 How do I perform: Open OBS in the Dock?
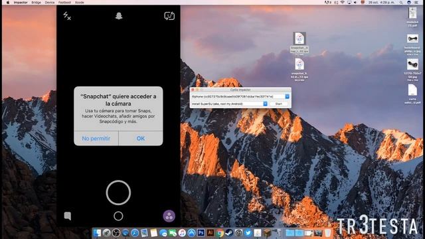(116, 233)
